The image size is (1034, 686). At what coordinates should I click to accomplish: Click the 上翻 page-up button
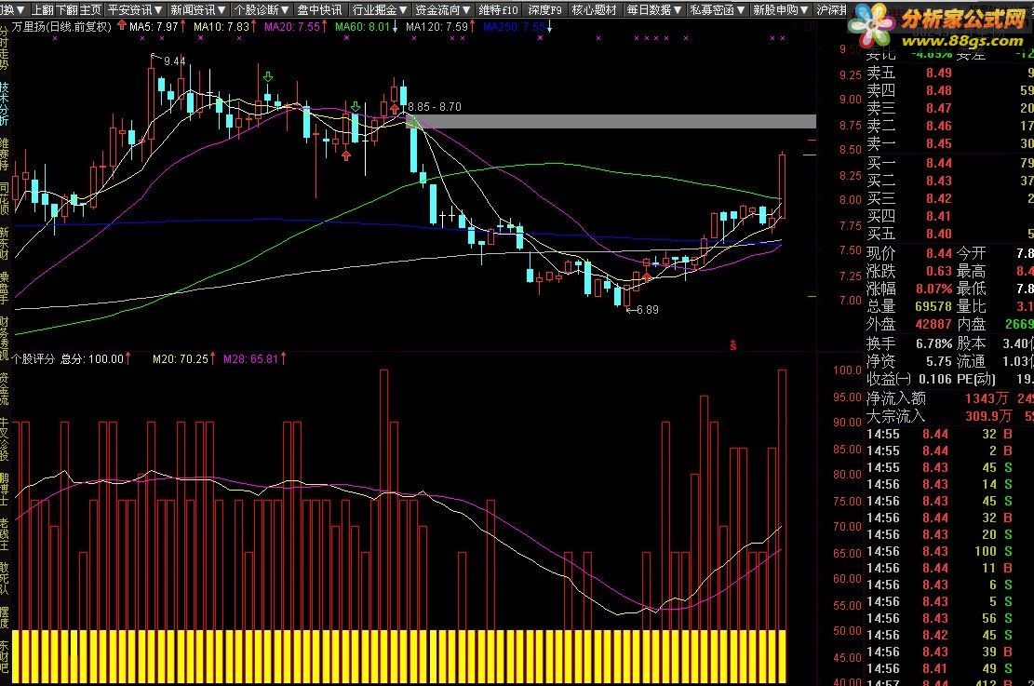[42, 9]
